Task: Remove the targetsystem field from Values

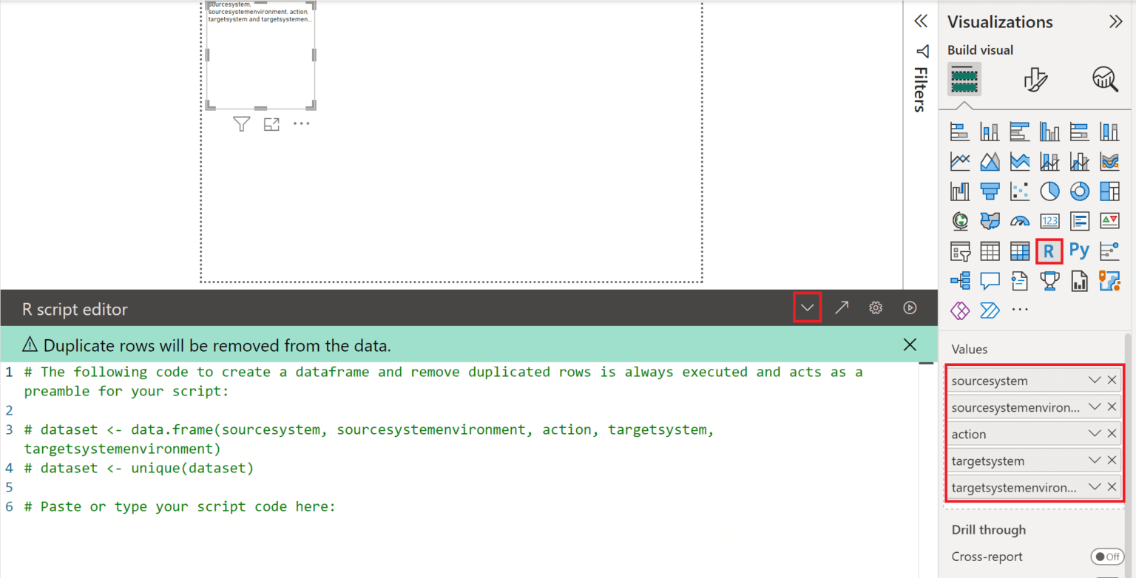Action: [1112, 460]
